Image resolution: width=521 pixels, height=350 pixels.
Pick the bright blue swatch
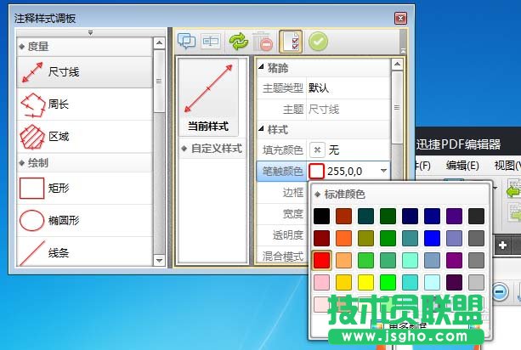pos(432,239)
